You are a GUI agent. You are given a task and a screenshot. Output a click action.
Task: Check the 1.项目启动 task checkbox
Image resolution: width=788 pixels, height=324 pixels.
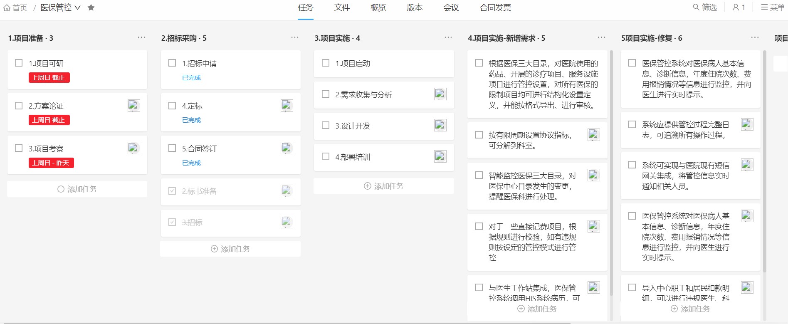(x=326, y=63)
